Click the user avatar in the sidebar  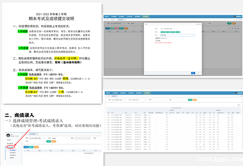(8, 136)
